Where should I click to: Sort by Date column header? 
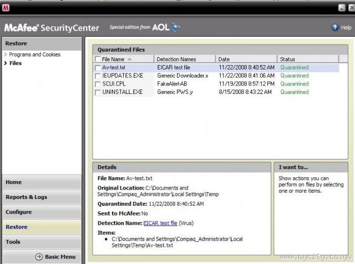[x=246, y=59]
